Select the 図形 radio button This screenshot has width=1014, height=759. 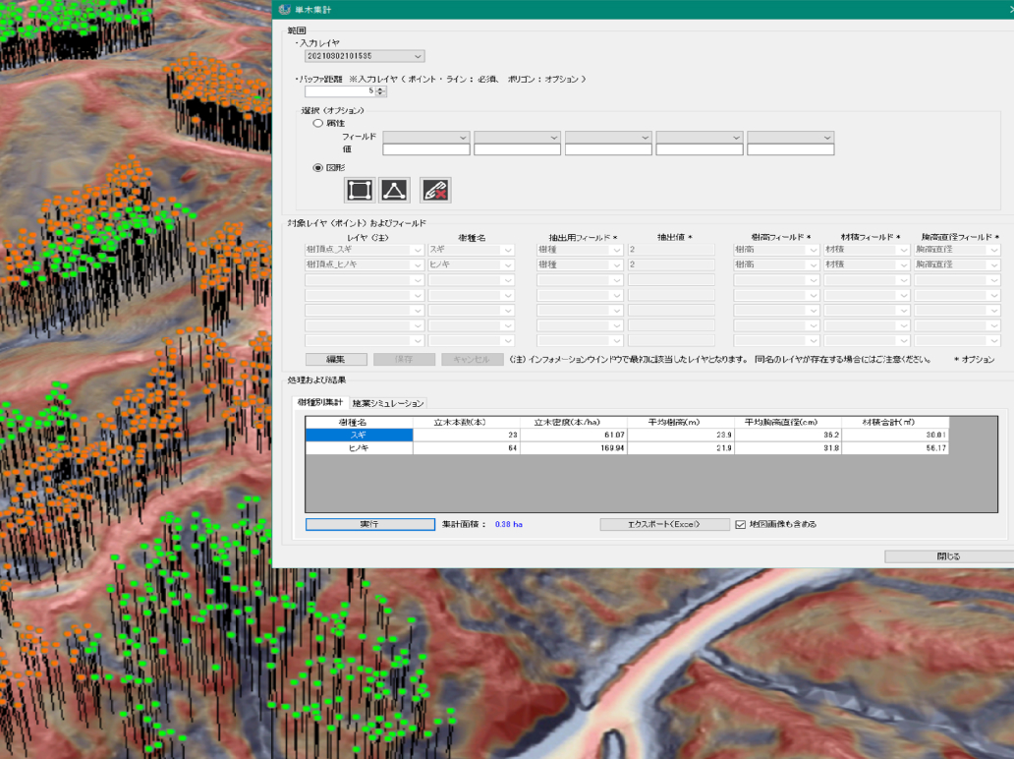pos(316,168)
